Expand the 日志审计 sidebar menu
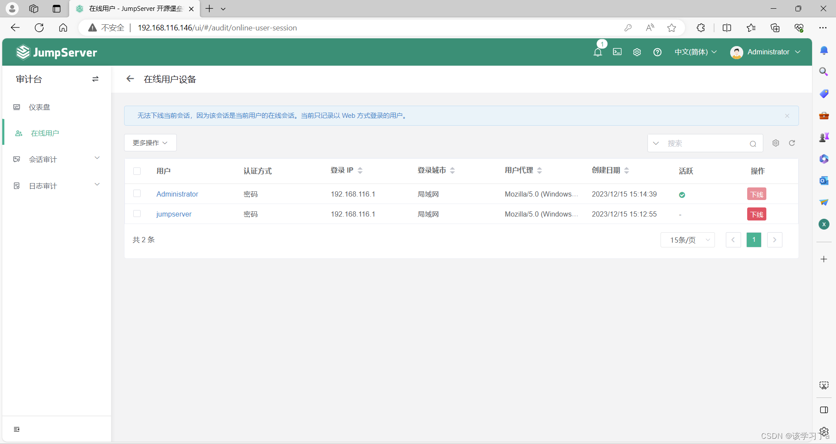The height and width of the screenshot is (444, 836). pyautogui.click(x=57, y=186)
